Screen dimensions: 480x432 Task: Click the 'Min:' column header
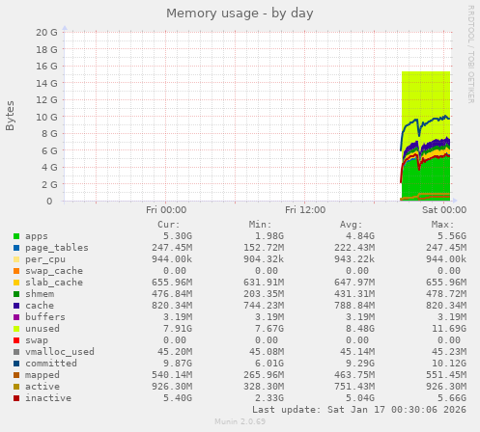point(260,225)
